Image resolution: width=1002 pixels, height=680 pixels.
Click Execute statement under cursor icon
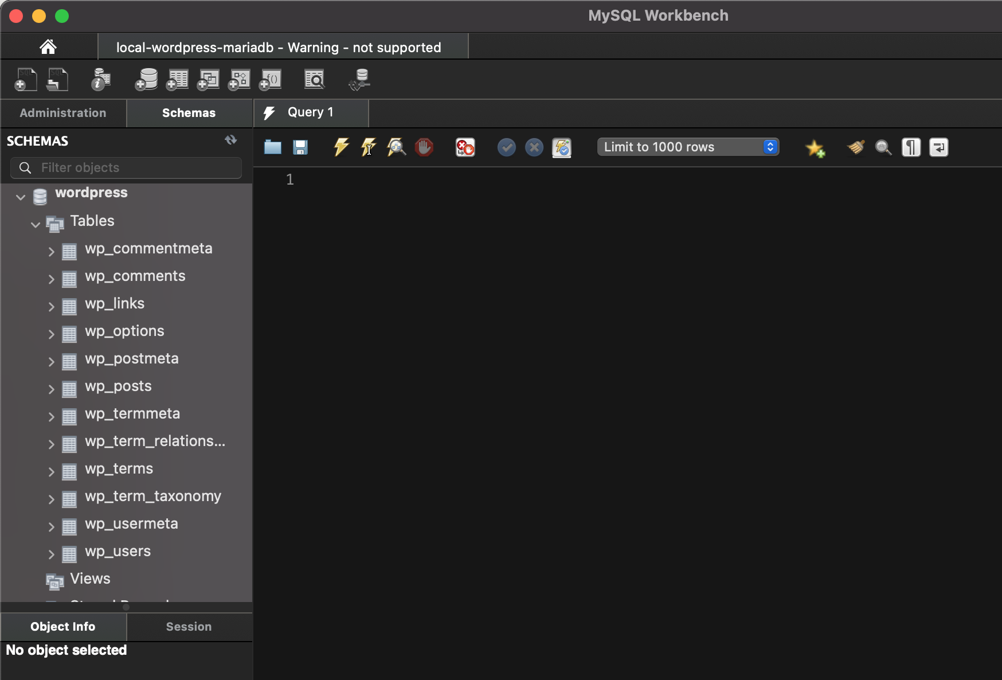point(369,147)
